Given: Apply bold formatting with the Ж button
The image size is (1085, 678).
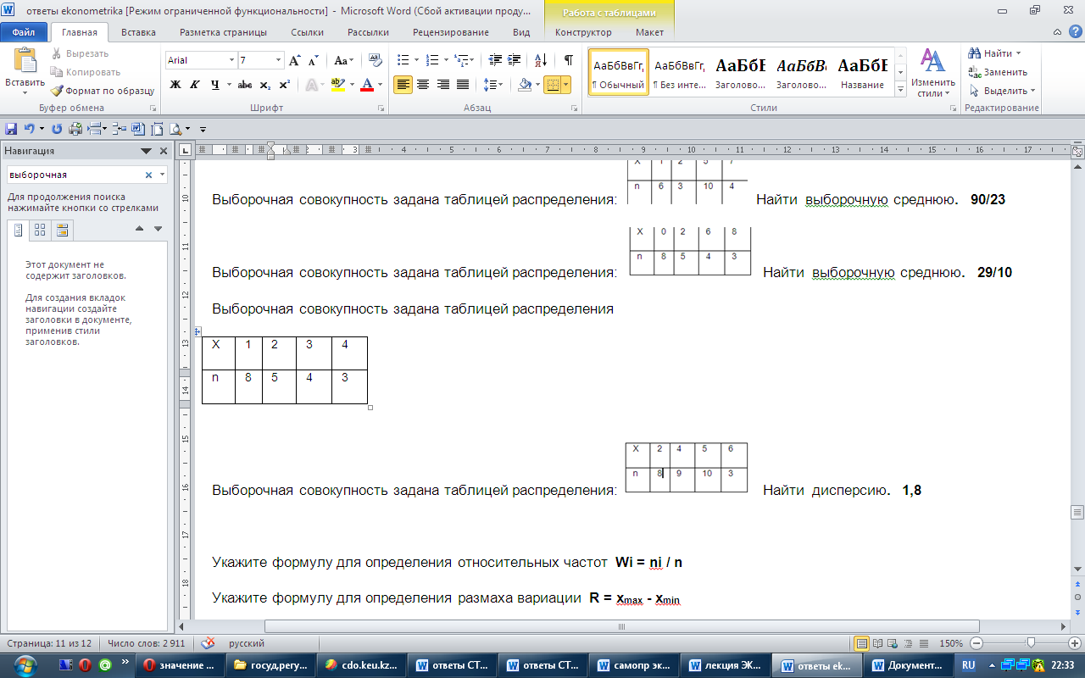Looking at the screenshot, I should [x=175, y=85].
